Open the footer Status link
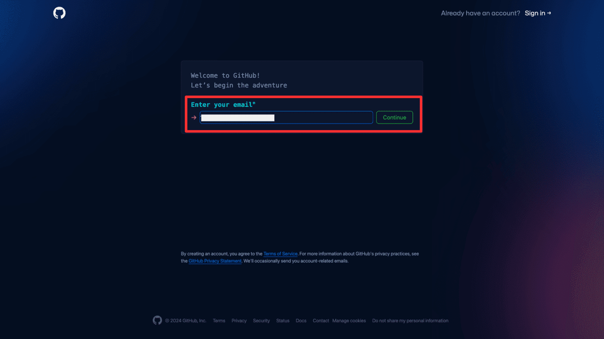 pyautogui.click(x=283, y=321)
